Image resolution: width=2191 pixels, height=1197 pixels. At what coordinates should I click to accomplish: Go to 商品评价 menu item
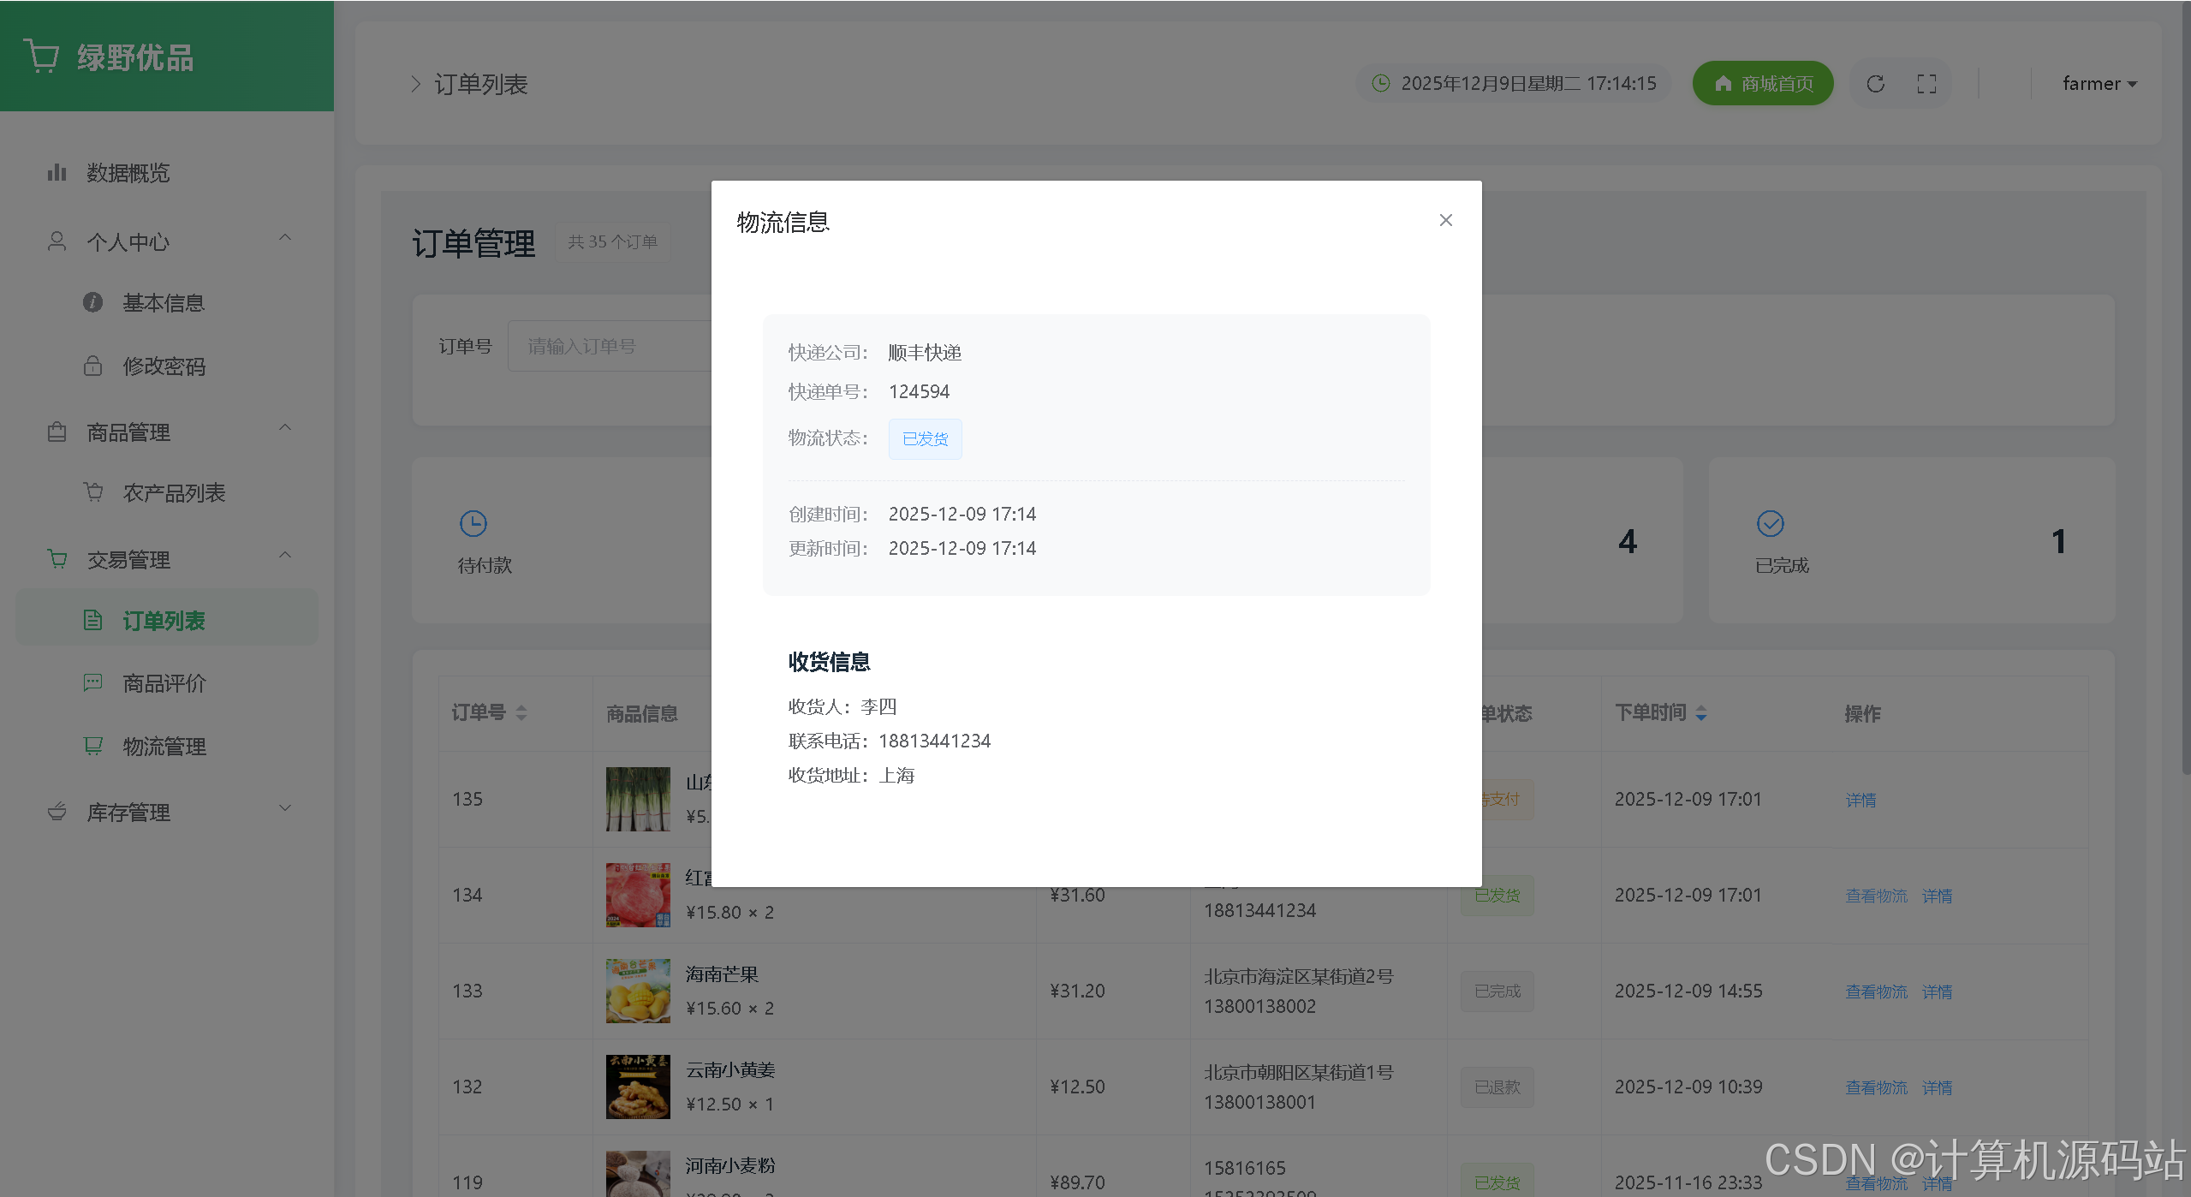164,683
